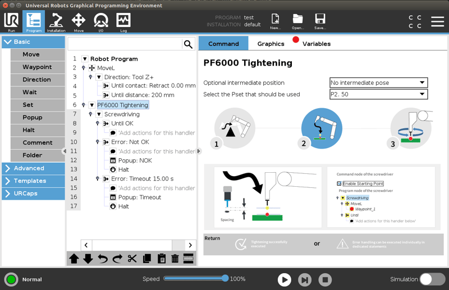Insert a Move node
This screenshot has height=290, width=449.
[38, 54]
